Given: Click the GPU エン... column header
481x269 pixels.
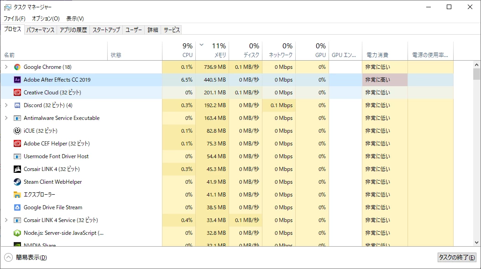Looking at the screenshot, I should [345, 51].
